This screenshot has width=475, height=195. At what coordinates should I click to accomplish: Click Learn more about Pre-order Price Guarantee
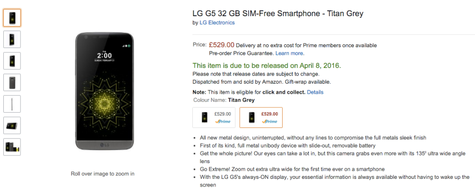[x=290, y=53]
